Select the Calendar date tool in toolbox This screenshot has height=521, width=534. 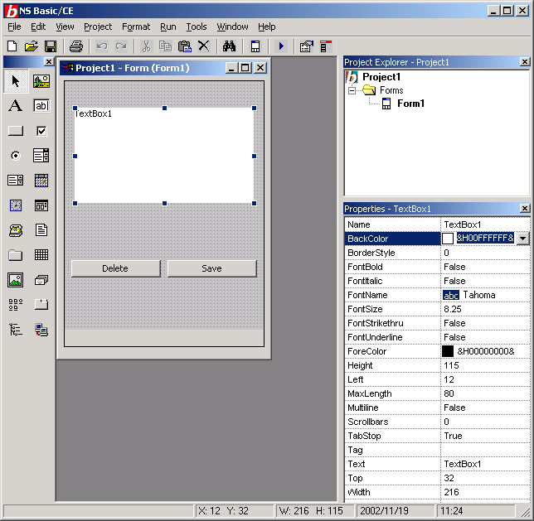pos(41,181)
